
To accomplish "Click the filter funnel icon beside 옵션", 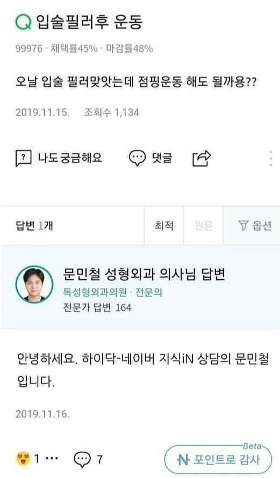I will point(243,226).
